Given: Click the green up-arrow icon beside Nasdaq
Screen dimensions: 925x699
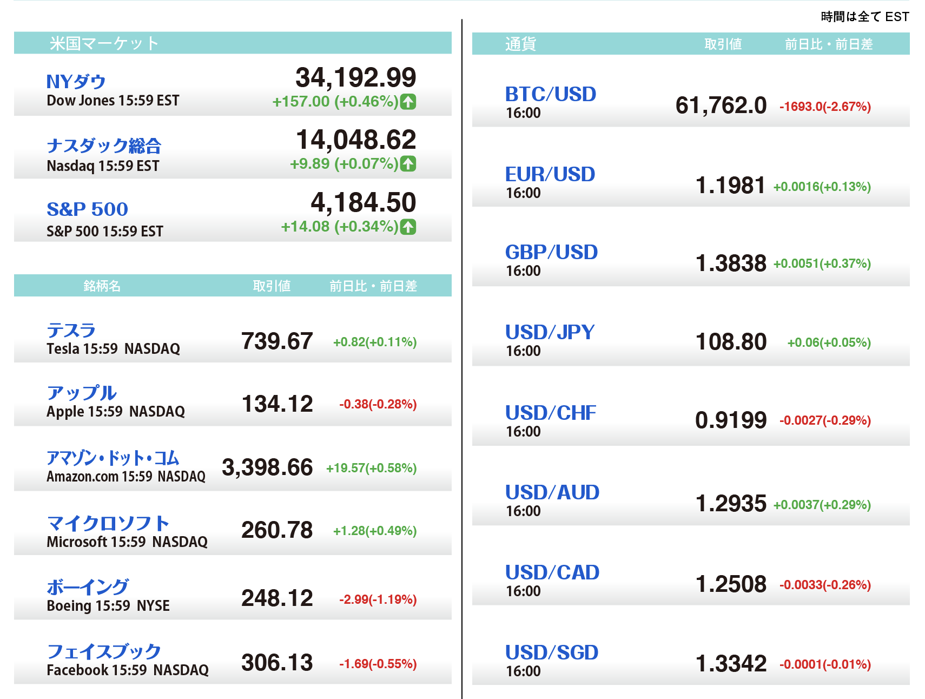Looking at the screenshot, I should tap(408, 163).
